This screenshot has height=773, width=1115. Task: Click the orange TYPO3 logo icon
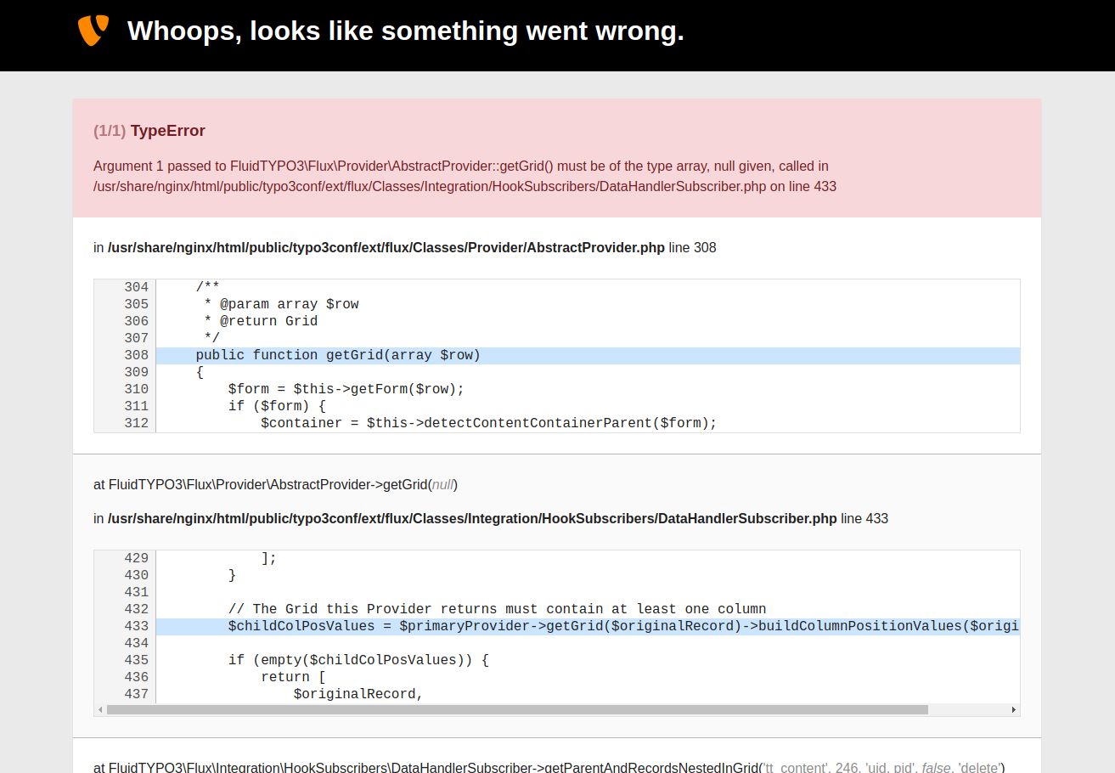tap(93, 31)
